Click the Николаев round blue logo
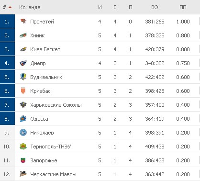 (x=23, y=133)
